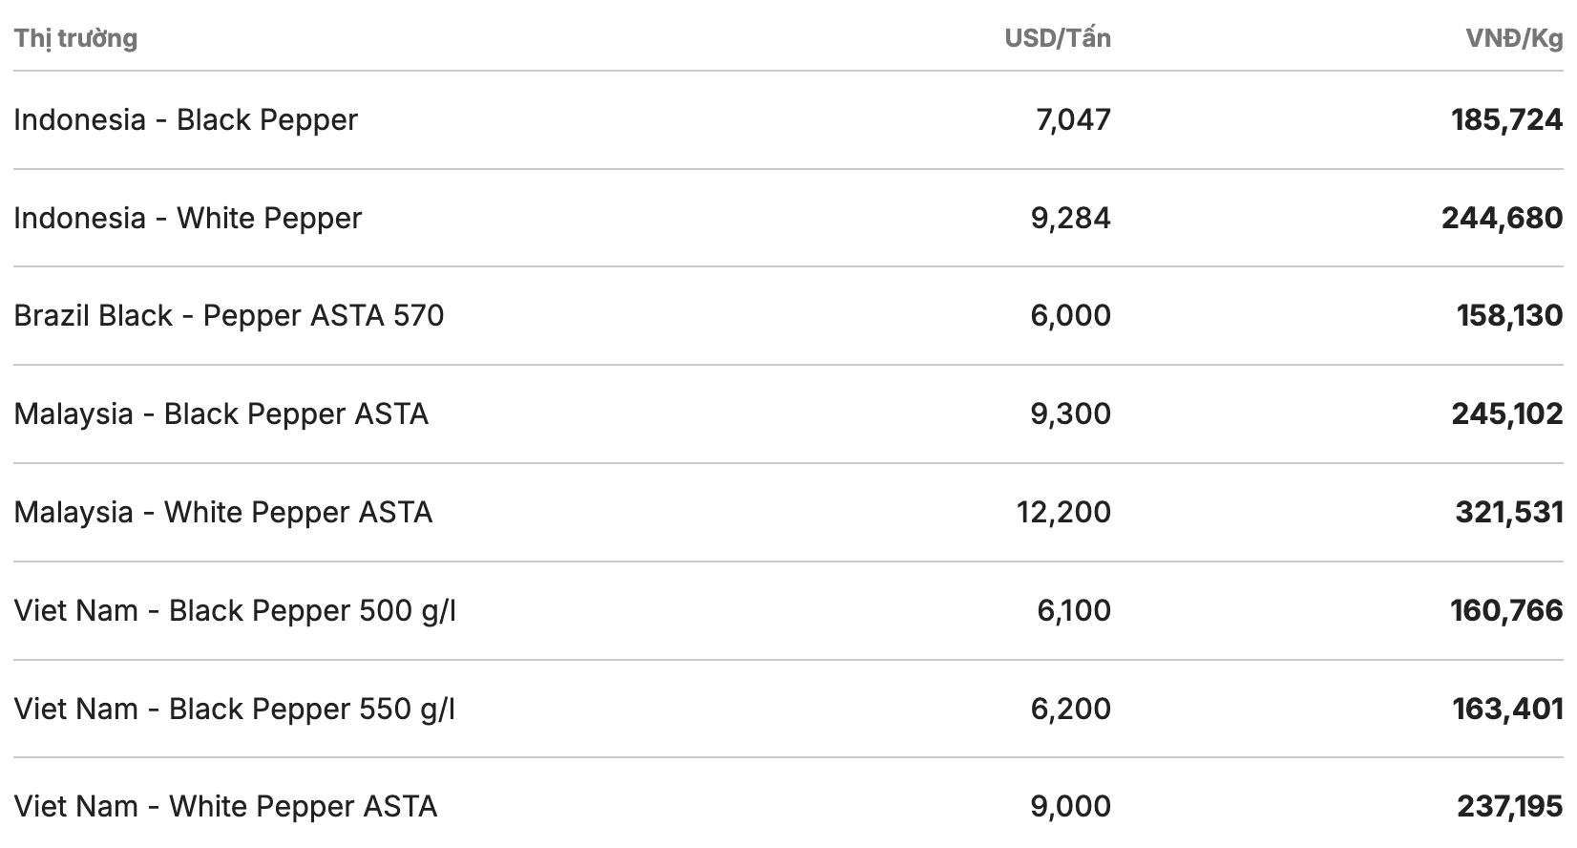This screenshot has width=1577, height=848.
Task: Select the Indonesia - Black Pepper row label
Action: pyautogui.click(x=185, y=120)
